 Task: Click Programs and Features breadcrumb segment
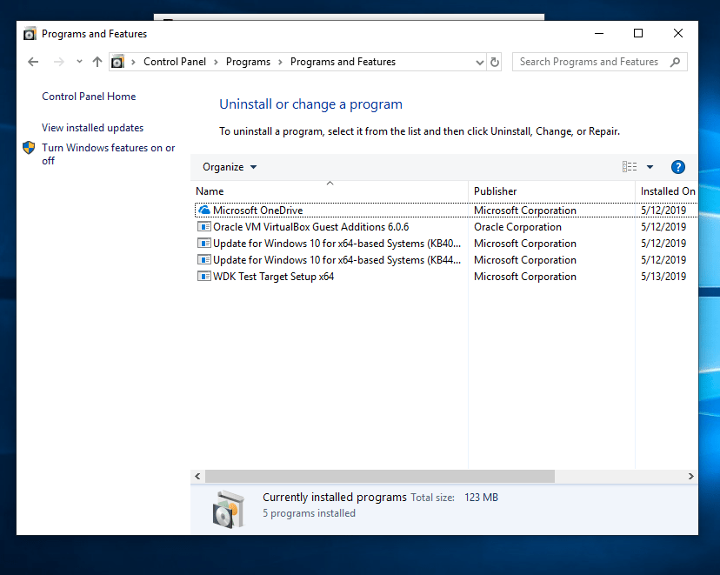pos(343,62)
